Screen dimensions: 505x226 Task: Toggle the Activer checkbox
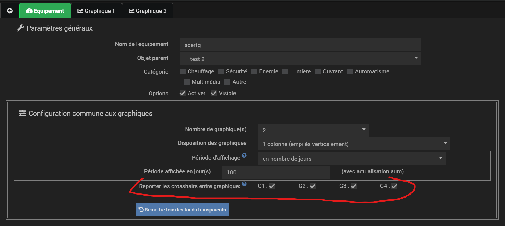(183, 93)
